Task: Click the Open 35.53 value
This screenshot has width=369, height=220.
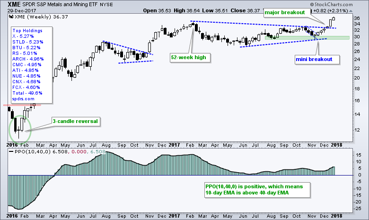Action: [157, 10]
